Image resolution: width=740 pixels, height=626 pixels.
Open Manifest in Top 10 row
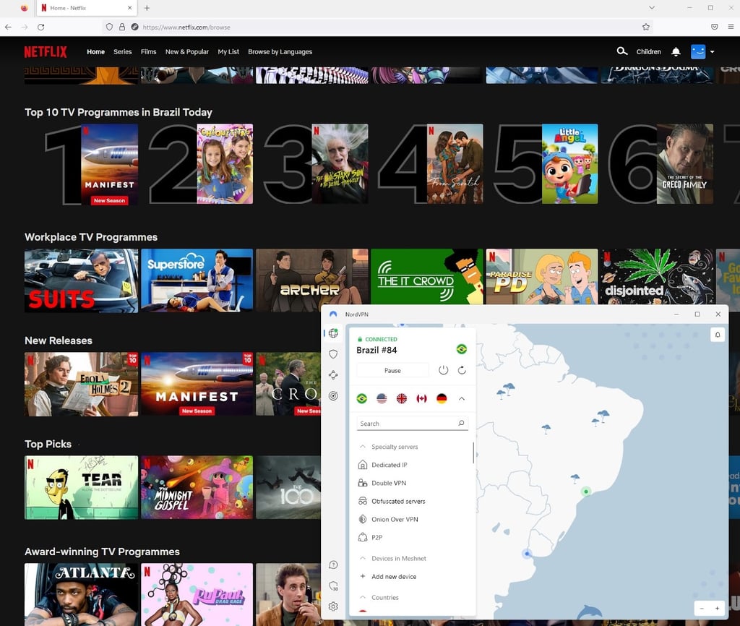[x=110, y=164]
